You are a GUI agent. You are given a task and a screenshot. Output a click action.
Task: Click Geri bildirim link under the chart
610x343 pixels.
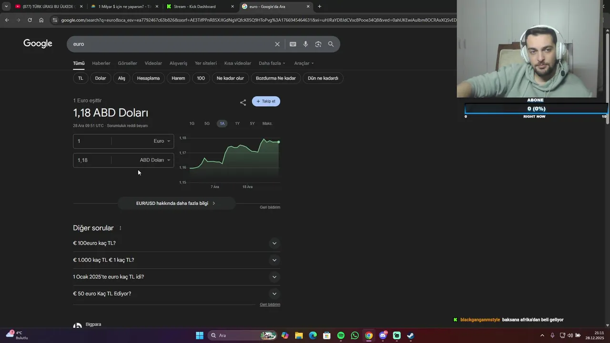[x=270, y=207]
